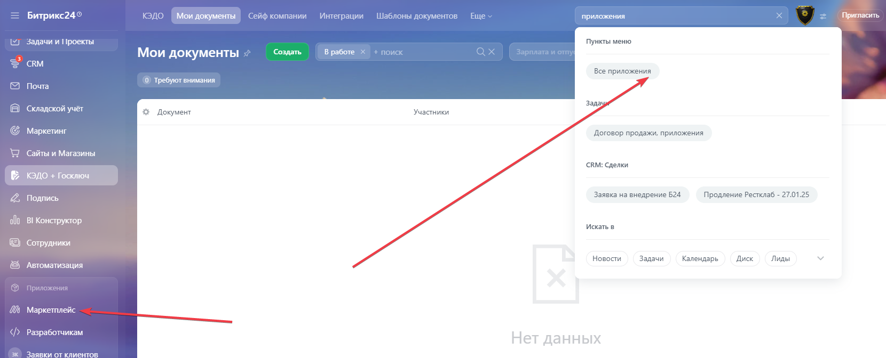886x358 pixels.
Task: Open deal 'Продление Рестклаб - 27.01.25'
Action: [x=756, y=194]
